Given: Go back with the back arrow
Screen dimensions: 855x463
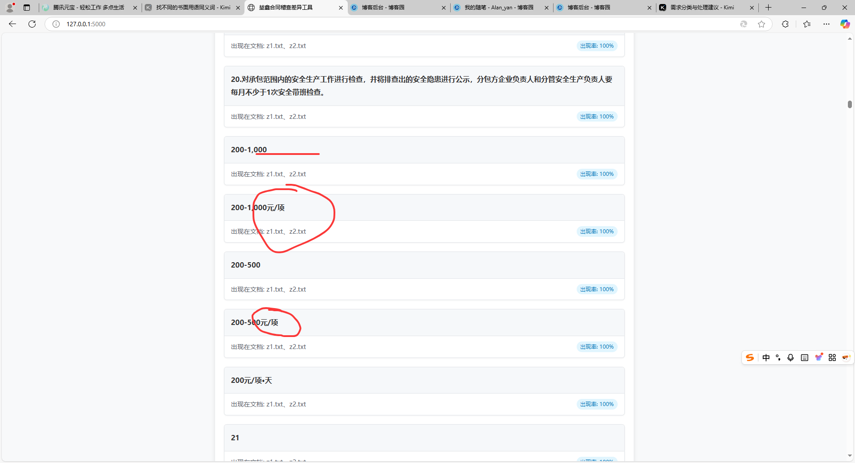Looking at the screenshot, I should pos(12,24).
